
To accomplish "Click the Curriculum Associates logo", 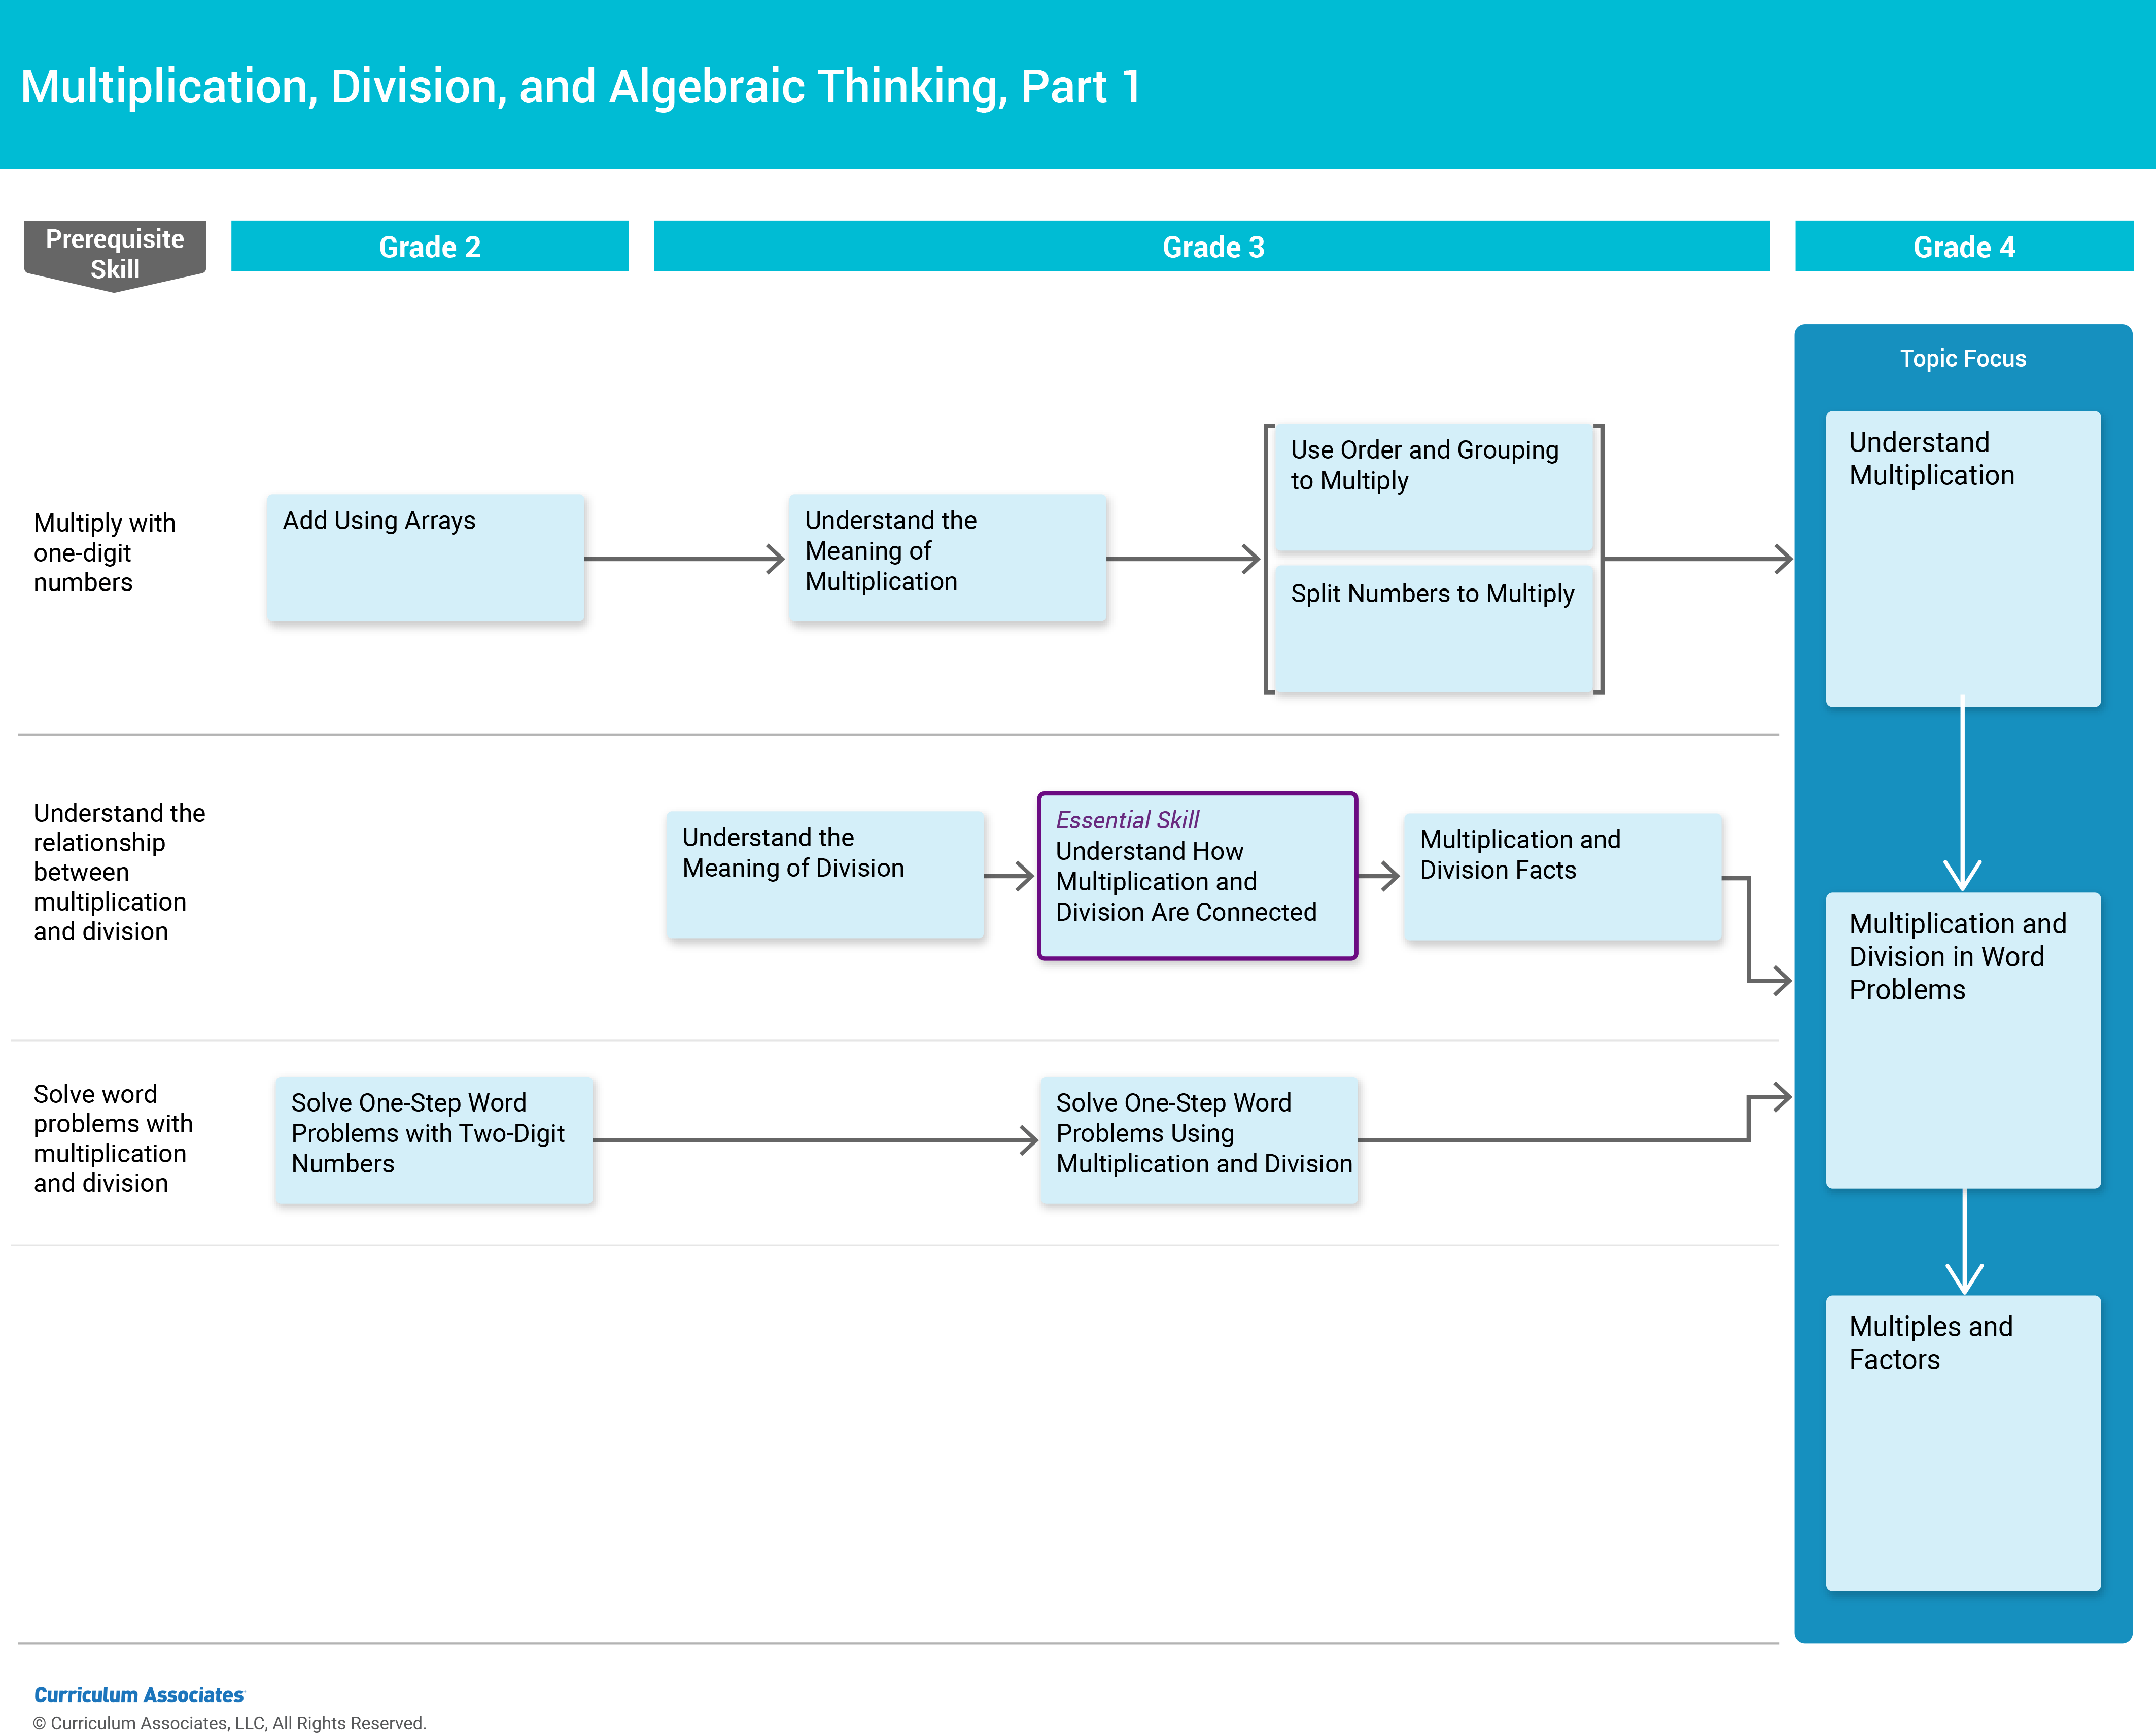I will 139,1694.
